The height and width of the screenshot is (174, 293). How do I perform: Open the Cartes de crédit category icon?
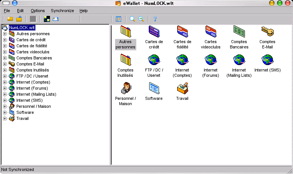click(154, 31)
